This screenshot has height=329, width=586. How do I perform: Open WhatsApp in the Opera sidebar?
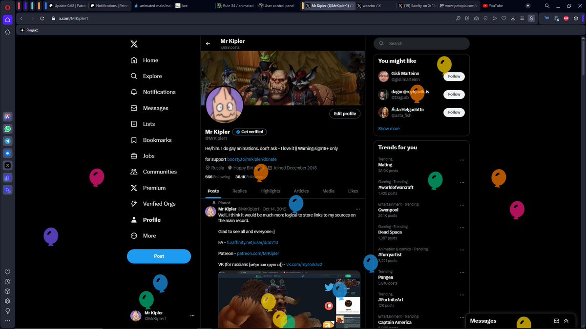(x=7, y=129)
